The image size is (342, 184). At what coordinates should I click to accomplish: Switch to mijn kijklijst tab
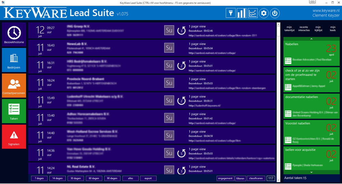pos(318,29)
